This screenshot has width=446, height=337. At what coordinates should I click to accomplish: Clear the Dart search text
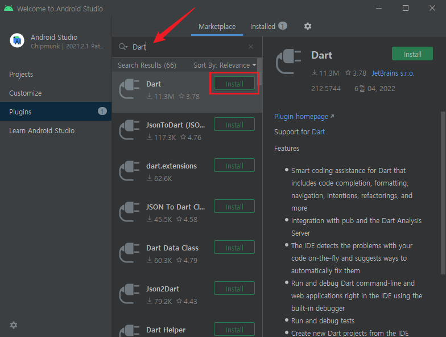tap(250, 47)
